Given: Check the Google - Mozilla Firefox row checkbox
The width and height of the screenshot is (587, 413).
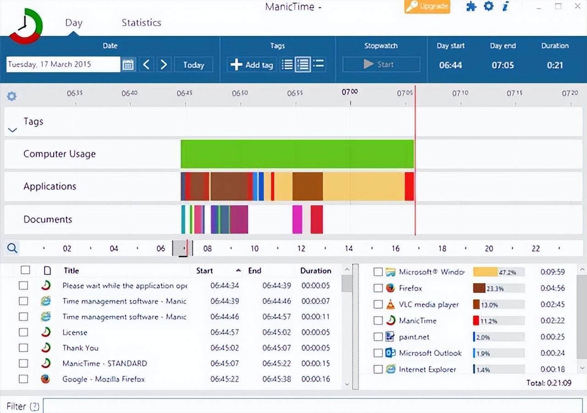Looking at the screenshot, I should 23,379.
